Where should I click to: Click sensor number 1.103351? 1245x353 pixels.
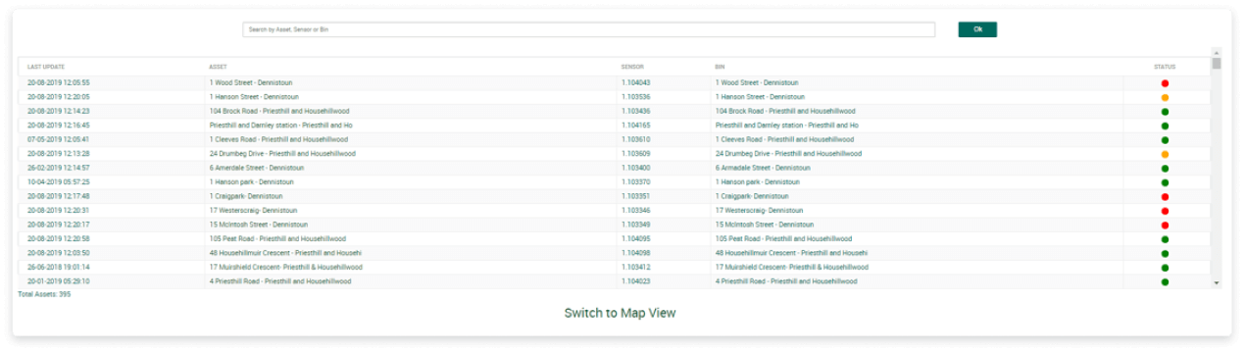pos(636,196)
